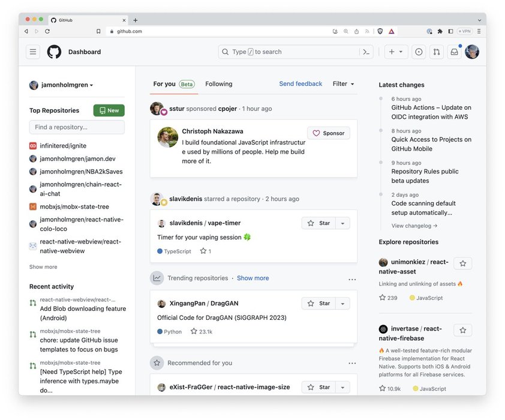Open the user avatar menu in header
The width and height of the screenshot is (505, 420).
(x=472, y=52)
